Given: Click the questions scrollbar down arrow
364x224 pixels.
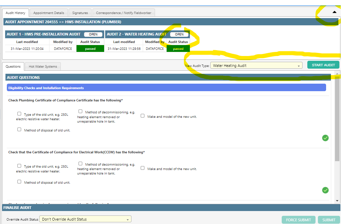Looking at the screenshot, I should click(337, 201).
